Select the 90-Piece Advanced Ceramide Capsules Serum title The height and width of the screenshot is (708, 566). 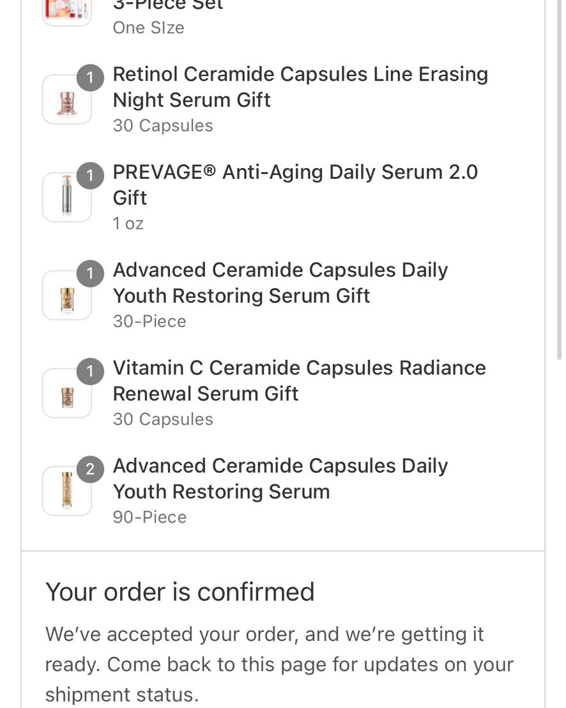(x=280, y=479)
